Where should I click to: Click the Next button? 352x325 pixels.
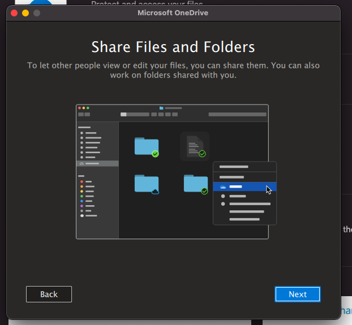pyautogui.click(x=297, y=294)
